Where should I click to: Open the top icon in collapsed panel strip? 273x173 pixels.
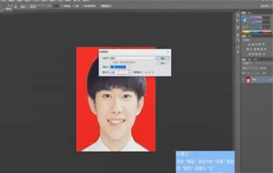point(238,15)
